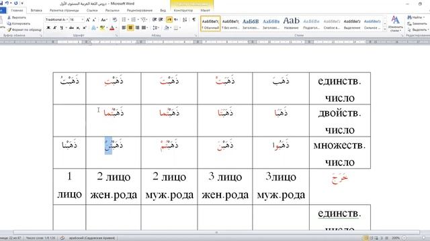
Task: Apply subscript formatting
Action: click(78, 27)
